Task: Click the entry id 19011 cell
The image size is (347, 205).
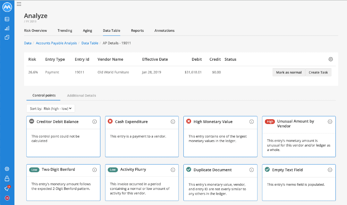Action: tap(80, 72)
